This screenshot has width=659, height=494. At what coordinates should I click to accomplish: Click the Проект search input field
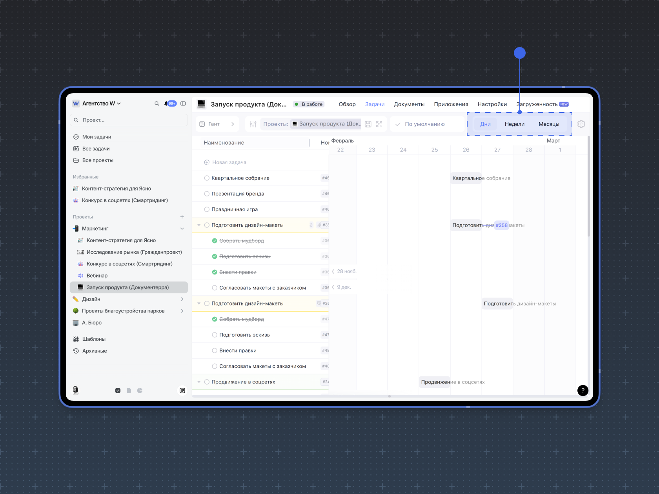(x=129, y=120)
